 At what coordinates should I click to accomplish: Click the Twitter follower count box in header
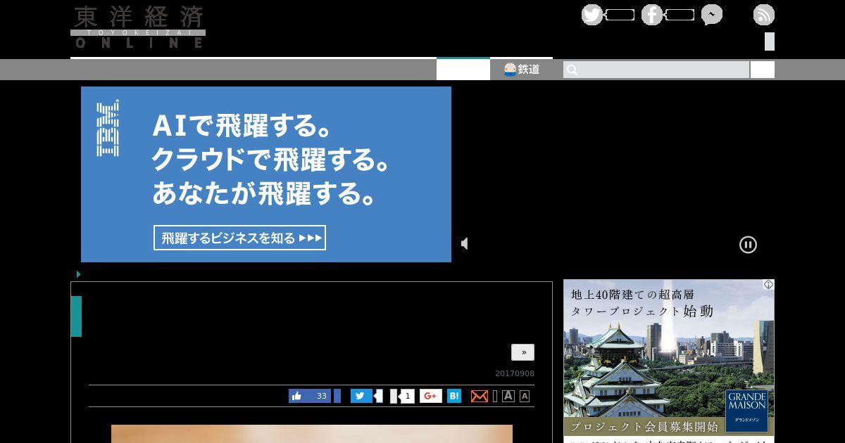point(620,15)
